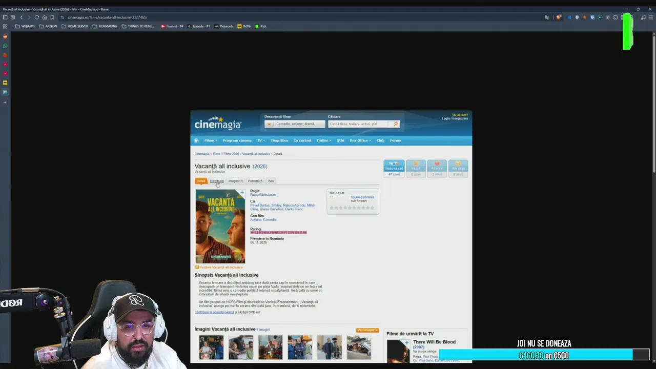Open the translate page icon in address bar
This screenshot has width=656, height=369.
[547, 17]
